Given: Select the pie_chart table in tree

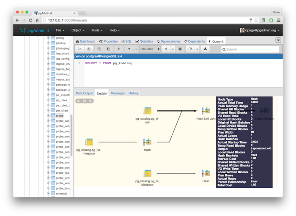Looking at the screenshot, I should tap(62, 111).
